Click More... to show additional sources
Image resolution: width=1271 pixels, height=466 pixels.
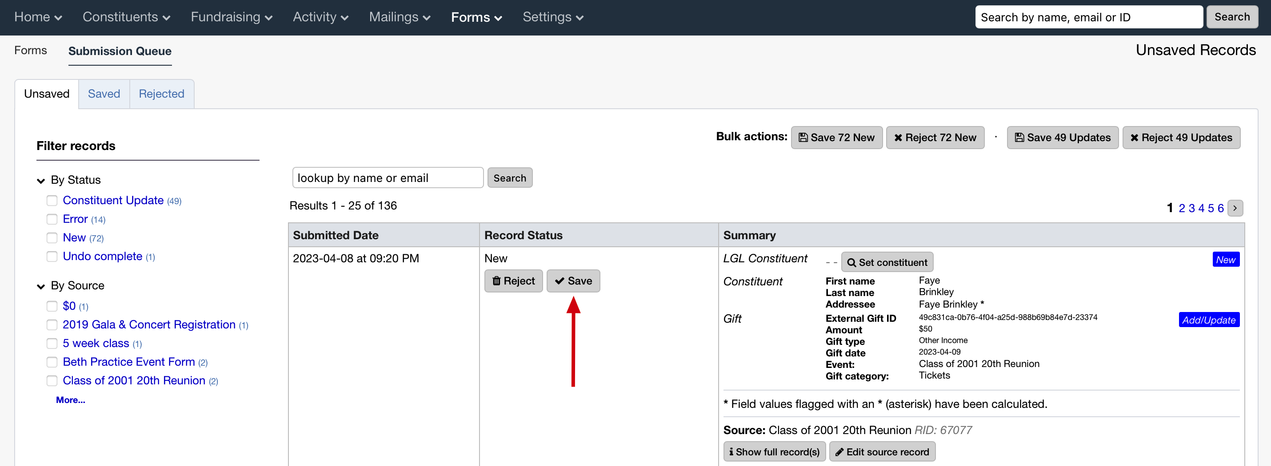(x=70, y=400)
